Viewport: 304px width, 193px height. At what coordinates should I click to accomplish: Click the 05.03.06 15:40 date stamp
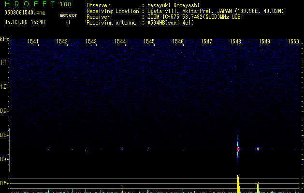(x=24, y=22)
